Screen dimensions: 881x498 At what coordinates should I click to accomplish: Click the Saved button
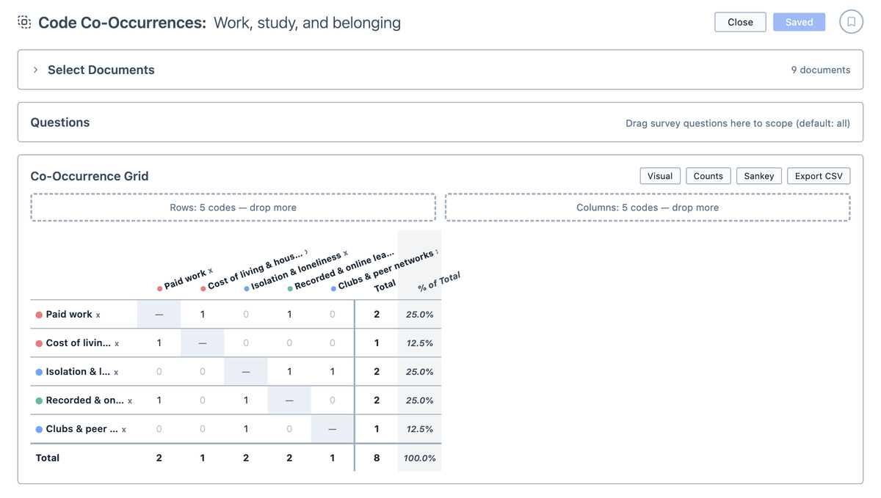tap(799, 22)
